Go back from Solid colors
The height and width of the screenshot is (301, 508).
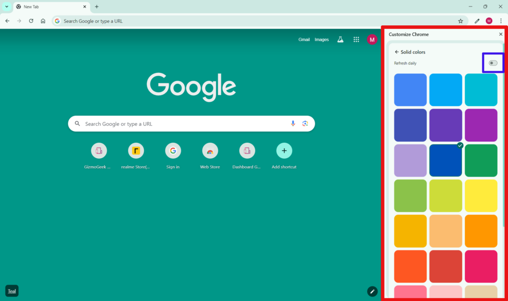pos(396,52)
